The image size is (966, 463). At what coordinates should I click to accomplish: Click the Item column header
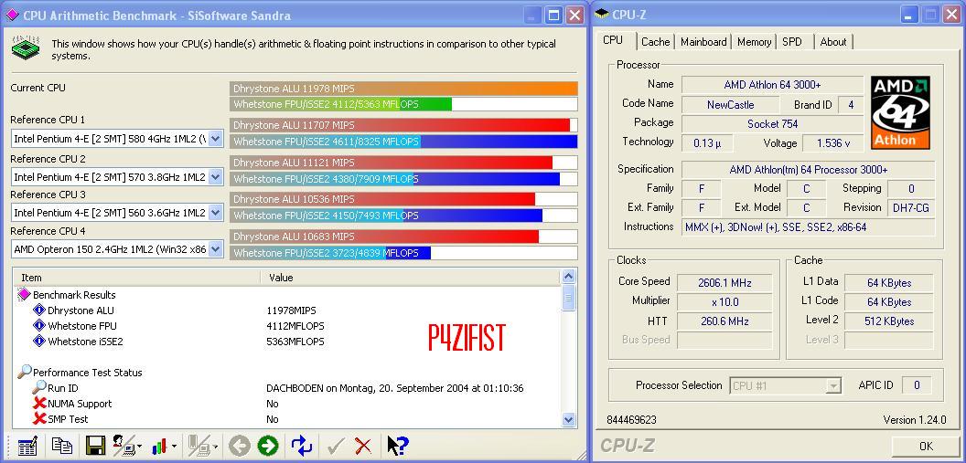point(136,278)
